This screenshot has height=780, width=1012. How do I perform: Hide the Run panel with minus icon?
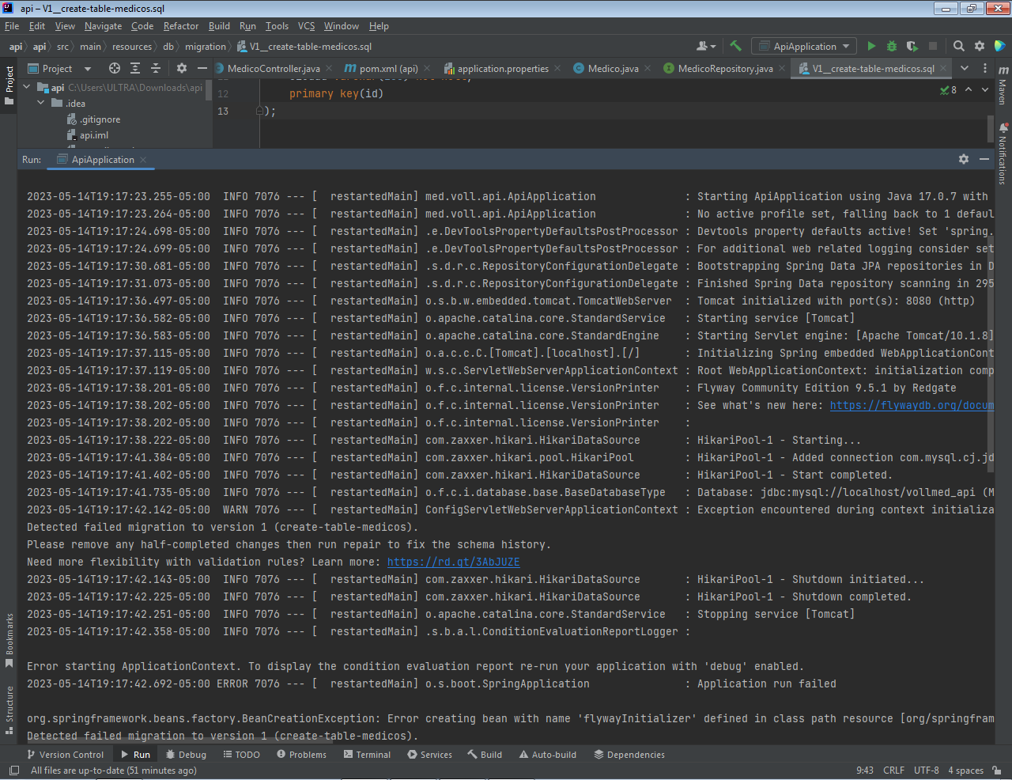pyautogui.click(x=984, y=159)
